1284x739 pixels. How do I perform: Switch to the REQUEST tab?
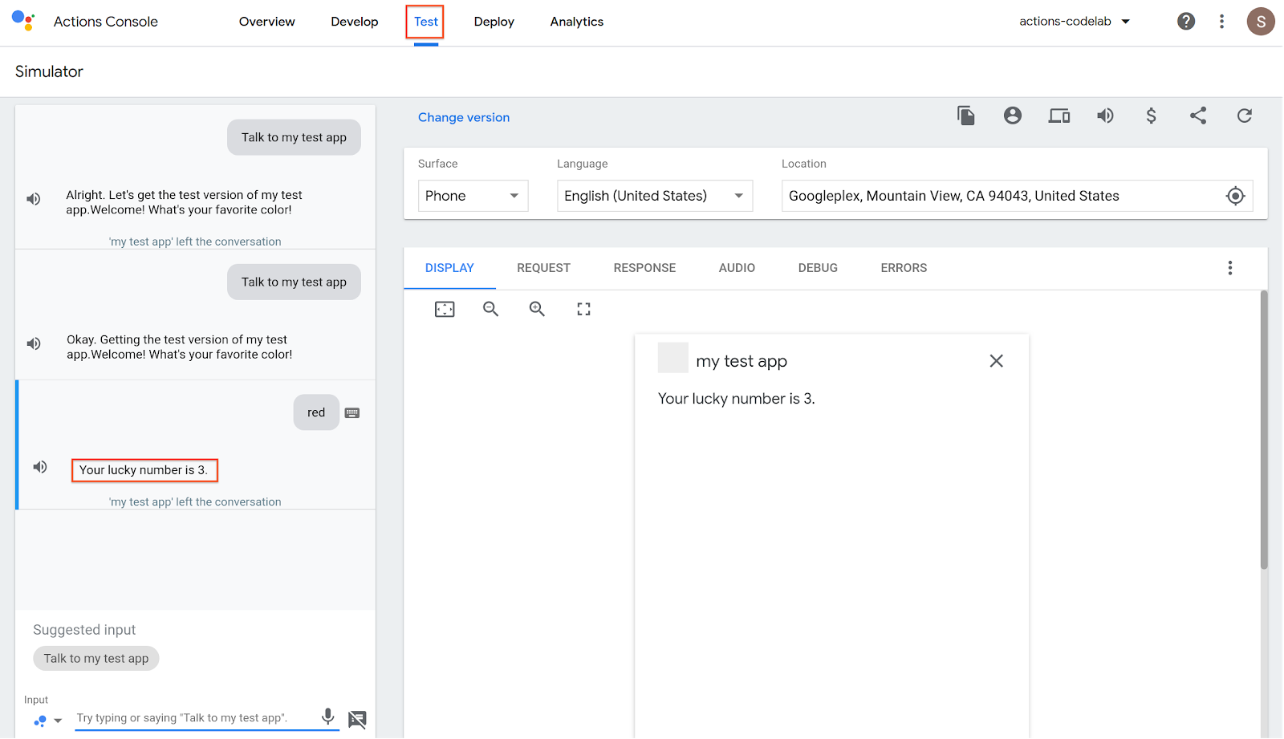543,268
